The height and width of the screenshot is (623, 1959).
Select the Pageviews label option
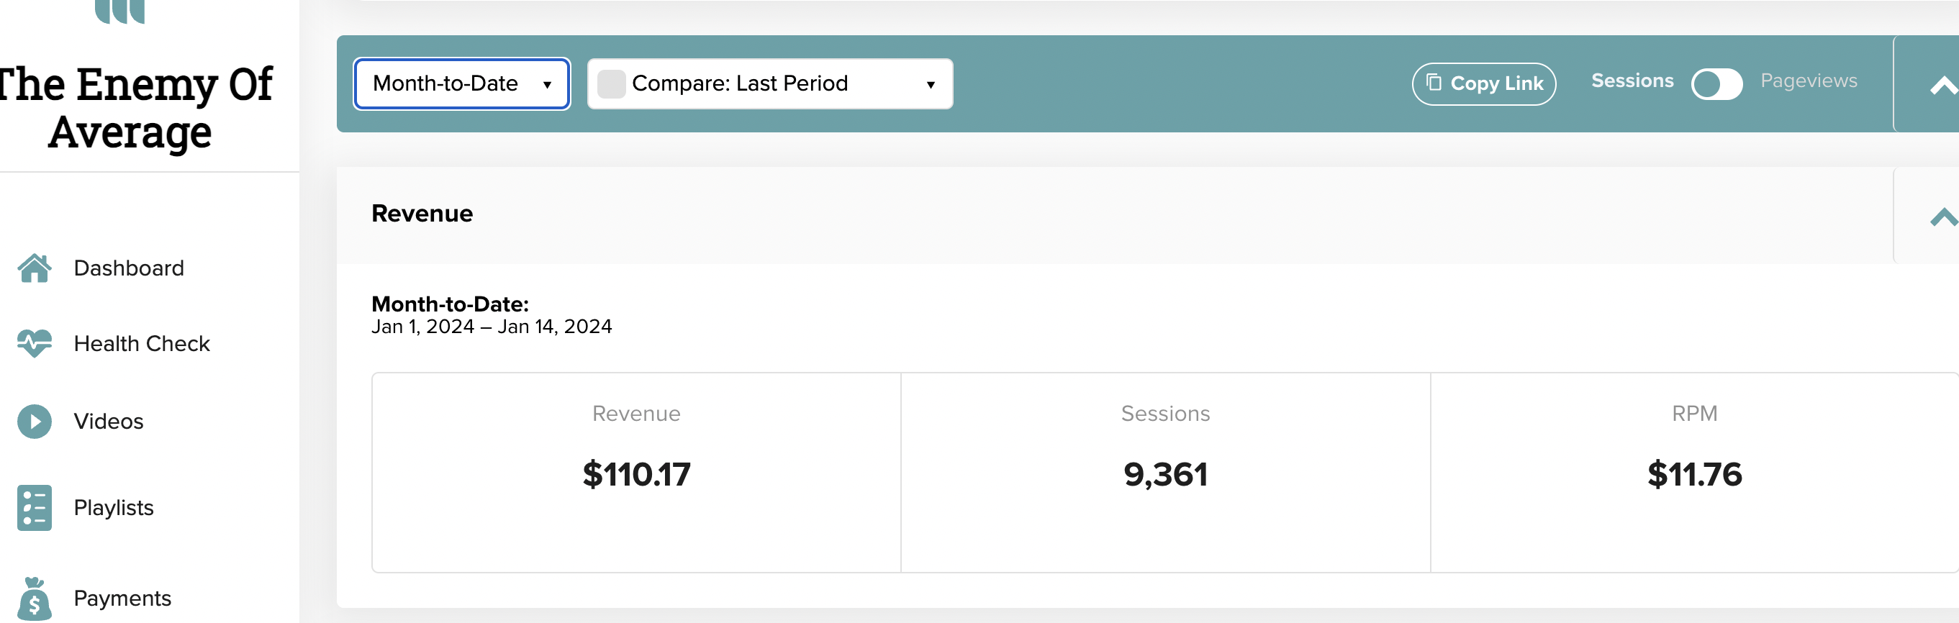[x=1809, y=81]
